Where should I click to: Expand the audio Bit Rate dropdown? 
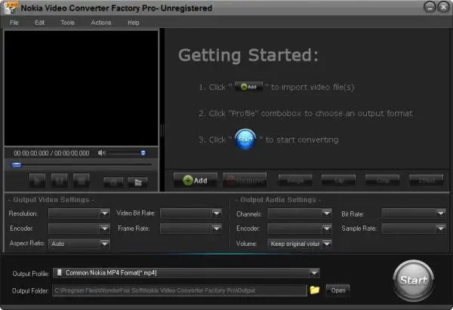click(x=441, y=213)
